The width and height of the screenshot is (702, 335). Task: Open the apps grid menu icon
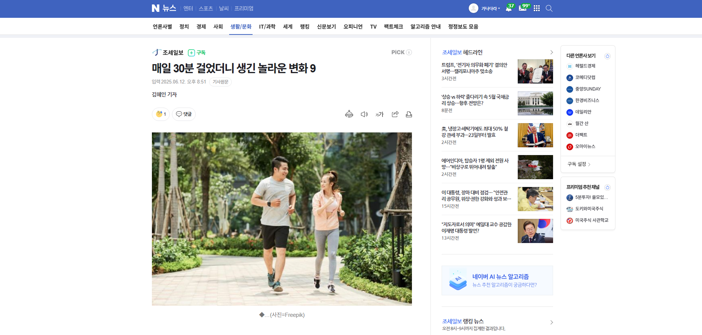[x=537, y=9]
